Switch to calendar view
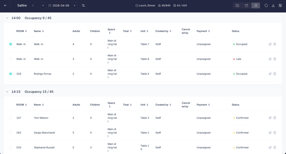286x154 pixels. [246, 6]
